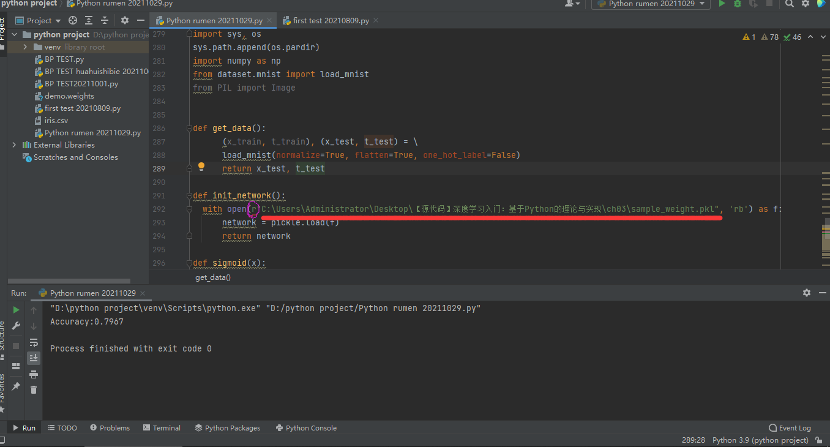Select opened file with the crosshair icon
The height and width of the screenshot is (447, 830).
(73, 20)
